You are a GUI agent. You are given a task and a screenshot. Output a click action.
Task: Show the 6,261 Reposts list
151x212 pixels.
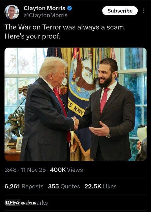tap(24, 187)
